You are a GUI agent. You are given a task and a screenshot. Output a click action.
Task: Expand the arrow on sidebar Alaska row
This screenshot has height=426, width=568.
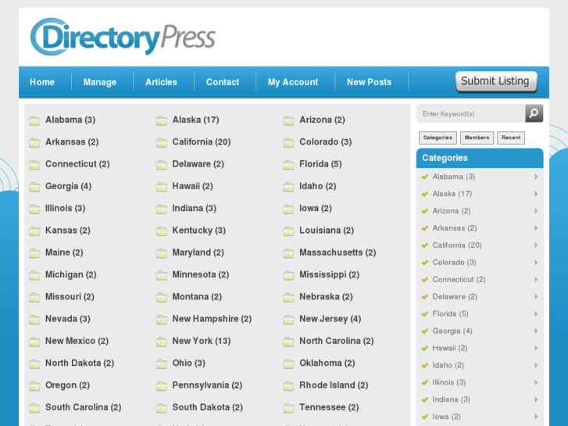coord(536,194)
